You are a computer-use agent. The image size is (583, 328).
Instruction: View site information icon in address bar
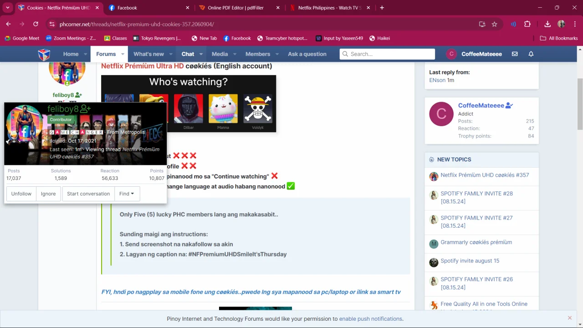pyautogui.click(x=51, y=24)
